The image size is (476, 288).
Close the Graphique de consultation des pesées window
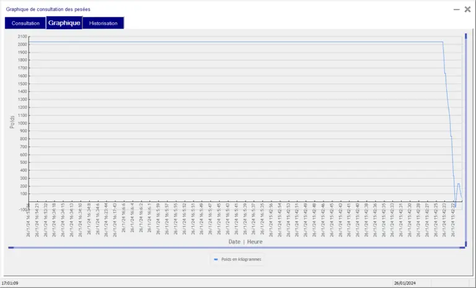(467, 9)
